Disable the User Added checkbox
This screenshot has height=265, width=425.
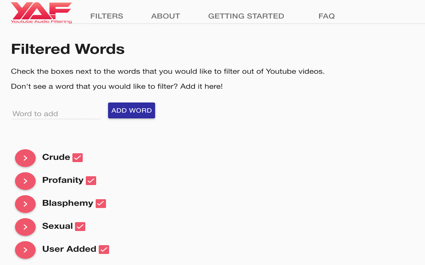[x=104, y=249]
